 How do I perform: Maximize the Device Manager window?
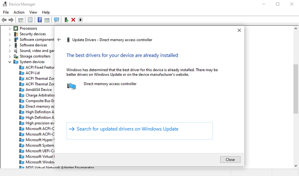277,4
